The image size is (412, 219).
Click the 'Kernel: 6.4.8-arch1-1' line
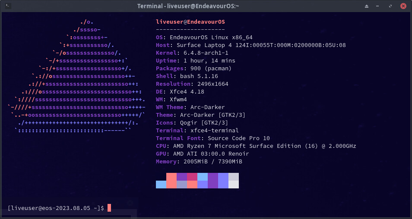point(192,53)
